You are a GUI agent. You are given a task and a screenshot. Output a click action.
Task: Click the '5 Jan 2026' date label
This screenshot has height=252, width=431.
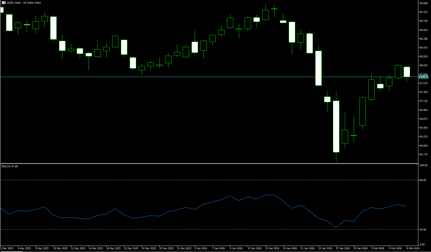[x=201, y=248]
